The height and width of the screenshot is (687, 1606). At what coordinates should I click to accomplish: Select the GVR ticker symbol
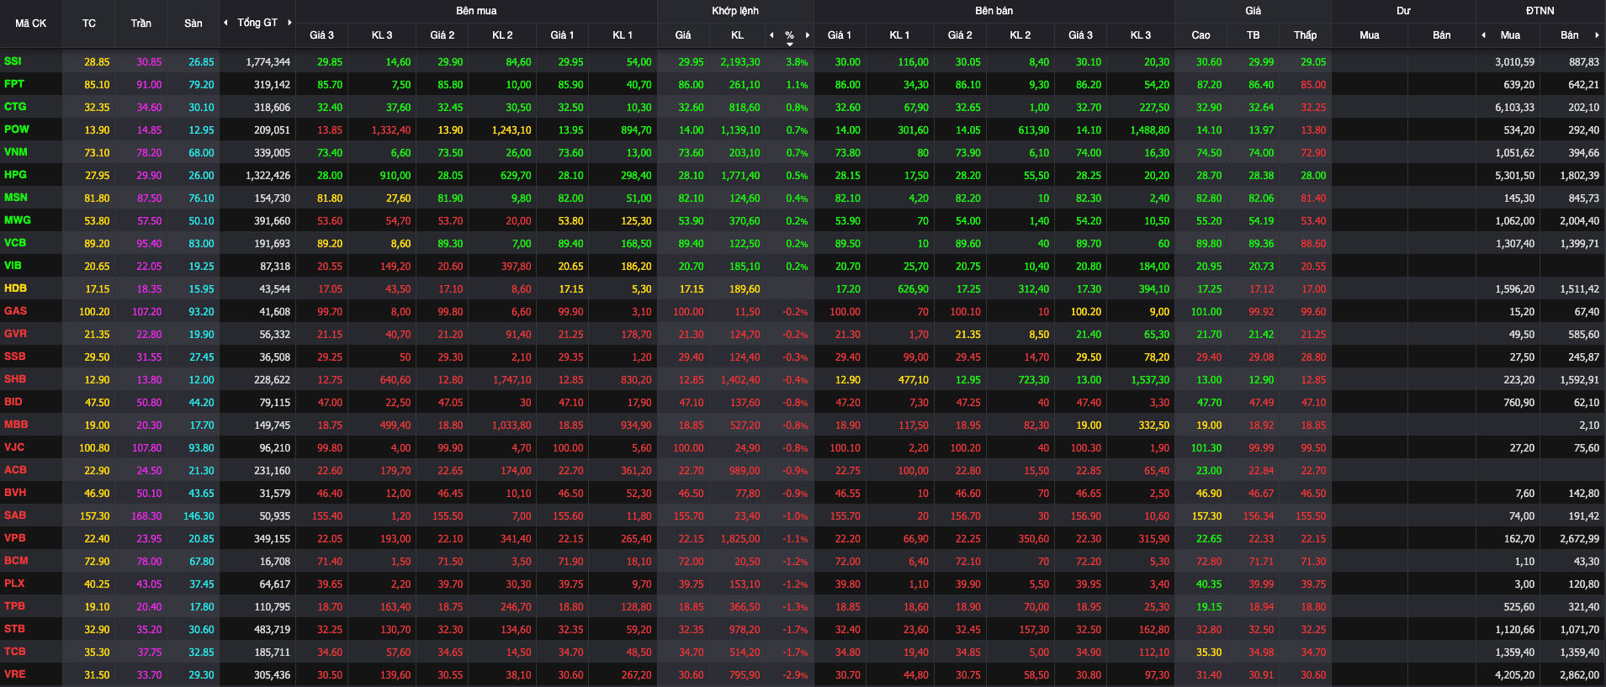tap(15, 334)
